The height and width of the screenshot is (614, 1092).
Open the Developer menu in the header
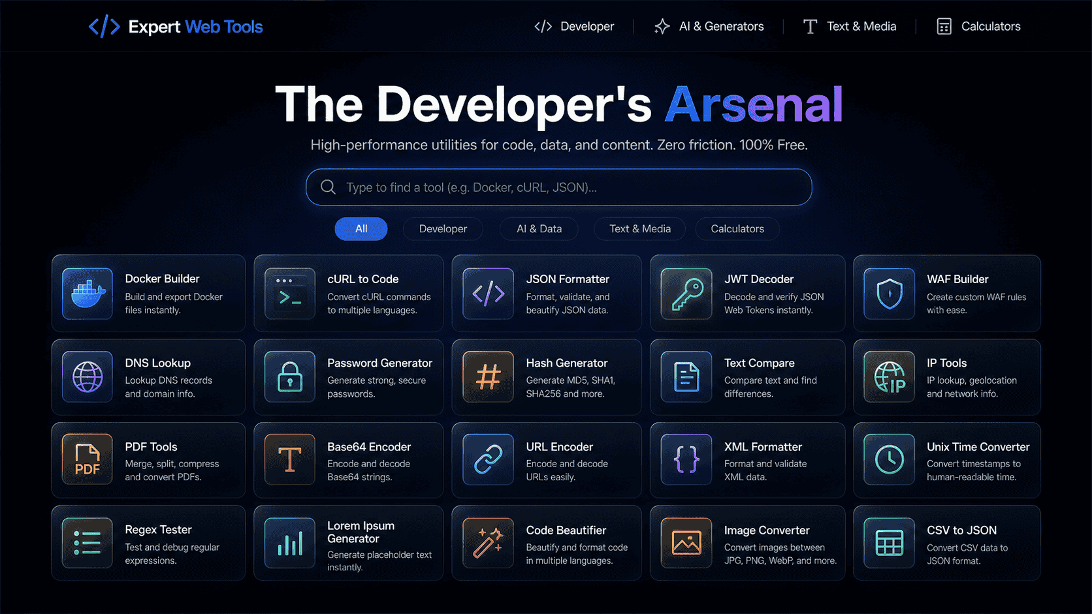point(574,26)
